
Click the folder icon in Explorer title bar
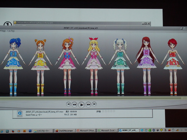15,23
